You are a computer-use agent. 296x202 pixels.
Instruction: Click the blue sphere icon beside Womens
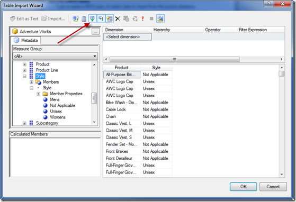tap(46, 117)
